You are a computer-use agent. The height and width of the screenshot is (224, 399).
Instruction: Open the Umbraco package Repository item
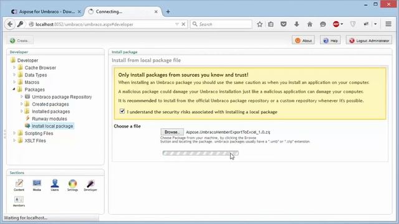[x=62, y=97]
